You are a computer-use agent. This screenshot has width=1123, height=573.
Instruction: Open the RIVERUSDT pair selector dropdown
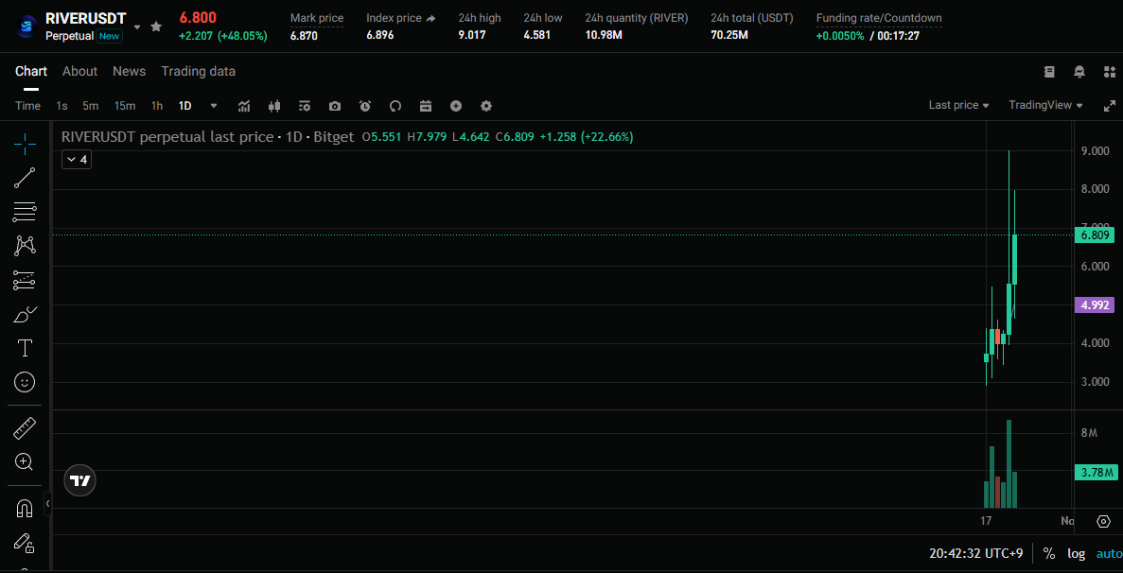pyautogui.click(x=137, y=26)
